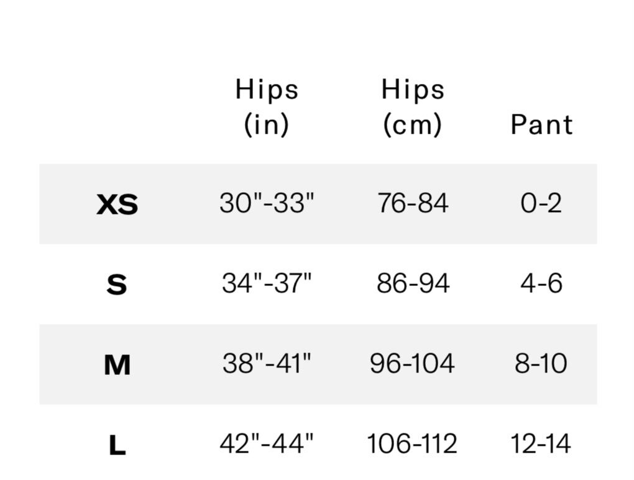634x480 pixels.
Task: Select the M size row label
Action: click(117, 365)
